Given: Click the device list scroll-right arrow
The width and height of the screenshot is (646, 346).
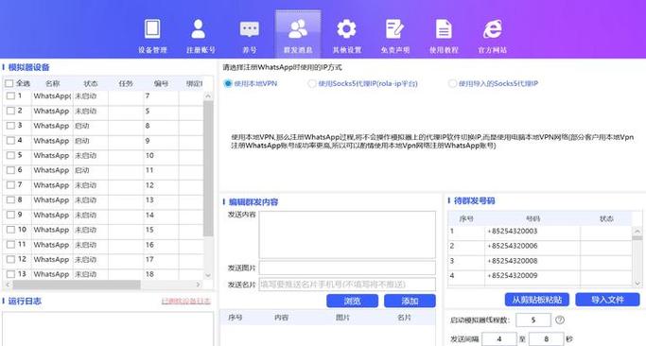Looking at the screenshot, I should (198, 285).
